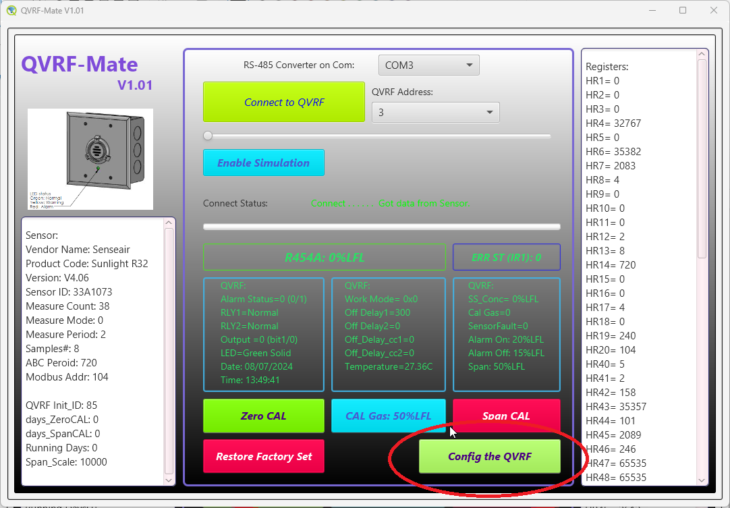Click the QVRF sensor device image
The image size is (730, 508).
[x=90, y=159]
